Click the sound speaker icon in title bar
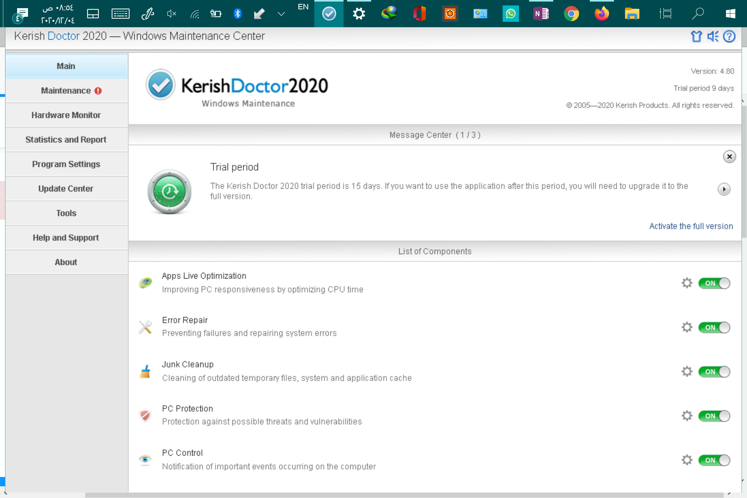Viewport: 747px width, 498px height. [713, 37]
